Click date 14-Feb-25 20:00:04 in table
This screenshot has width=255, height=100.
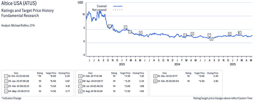coord(168,81)
